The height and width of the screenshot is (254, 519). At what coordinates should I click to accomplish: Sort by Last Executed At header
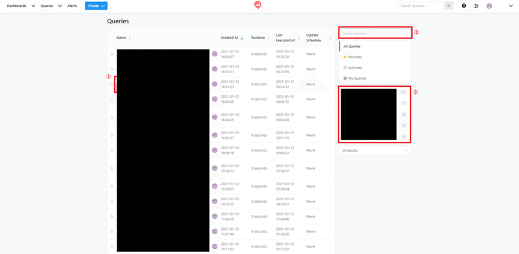coord(285,38)
